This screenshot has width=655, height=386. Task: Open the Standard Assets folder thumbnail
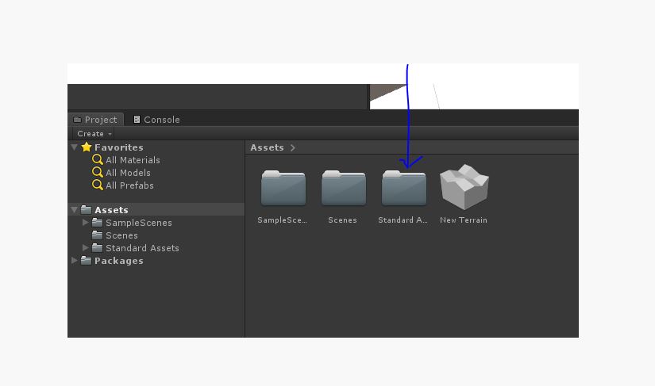(x=404, y=188)
